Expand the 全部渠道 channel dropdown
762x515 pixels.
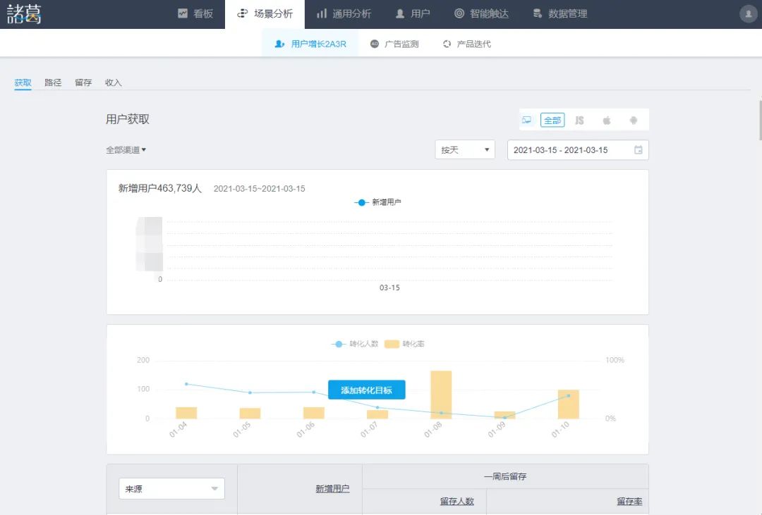point(126,150)
